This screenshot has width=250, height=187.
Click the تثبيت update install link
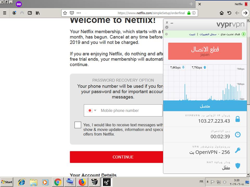click(x=192, y=34)
